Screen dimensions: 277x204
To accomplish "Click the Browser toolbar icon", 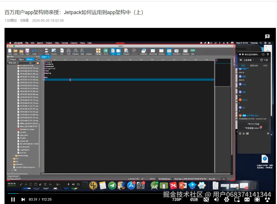I will 126,51.
